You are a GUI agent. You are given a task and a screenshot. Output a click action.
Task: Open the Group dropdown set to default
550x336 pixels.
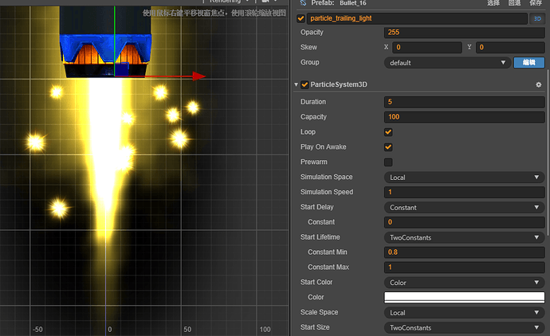446,62
